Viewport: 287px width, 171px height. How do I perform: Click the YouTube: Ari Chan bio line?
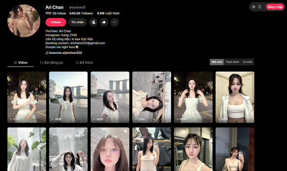coord(58,31)
